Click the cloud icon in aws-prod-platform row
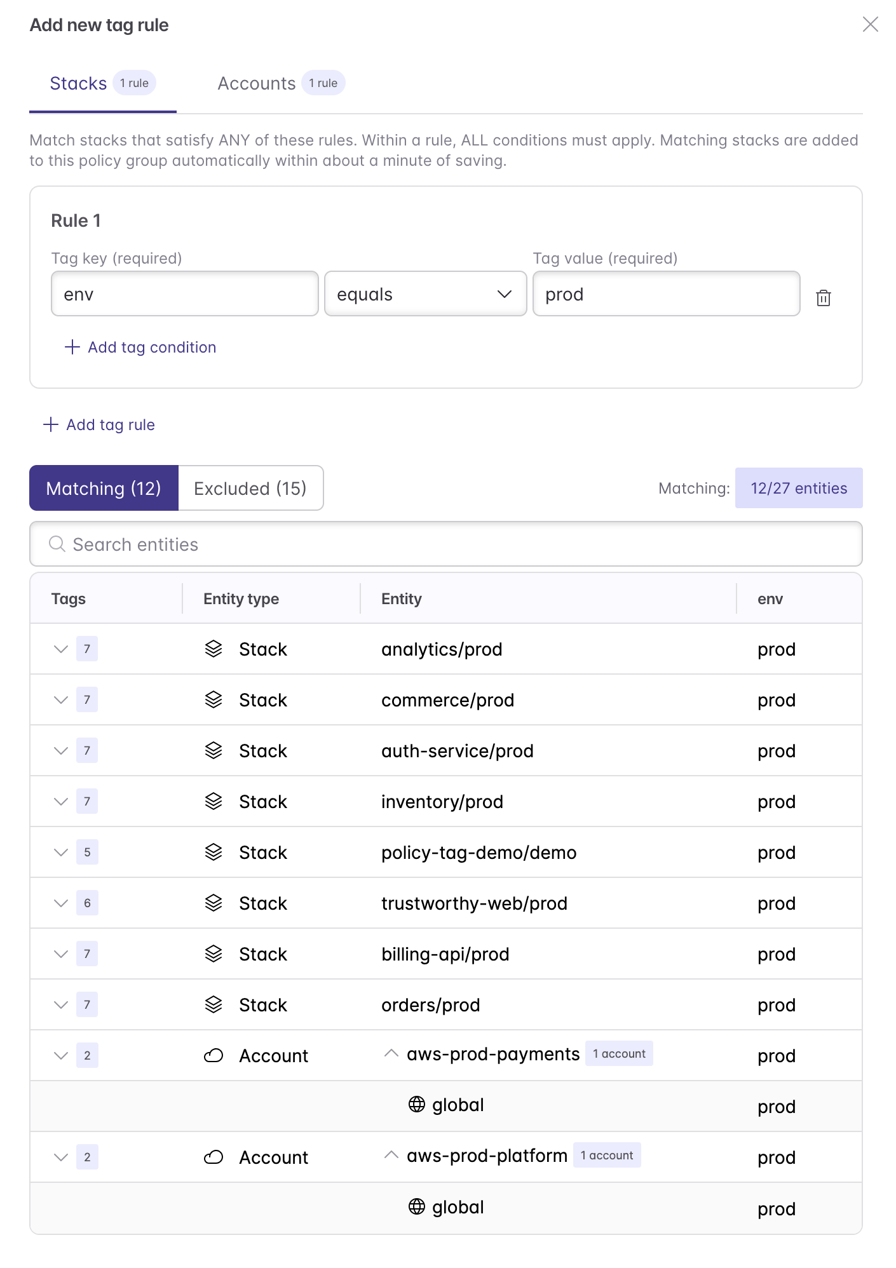The width and height of the screenshot is (896, 1268). click(214, 1157)
